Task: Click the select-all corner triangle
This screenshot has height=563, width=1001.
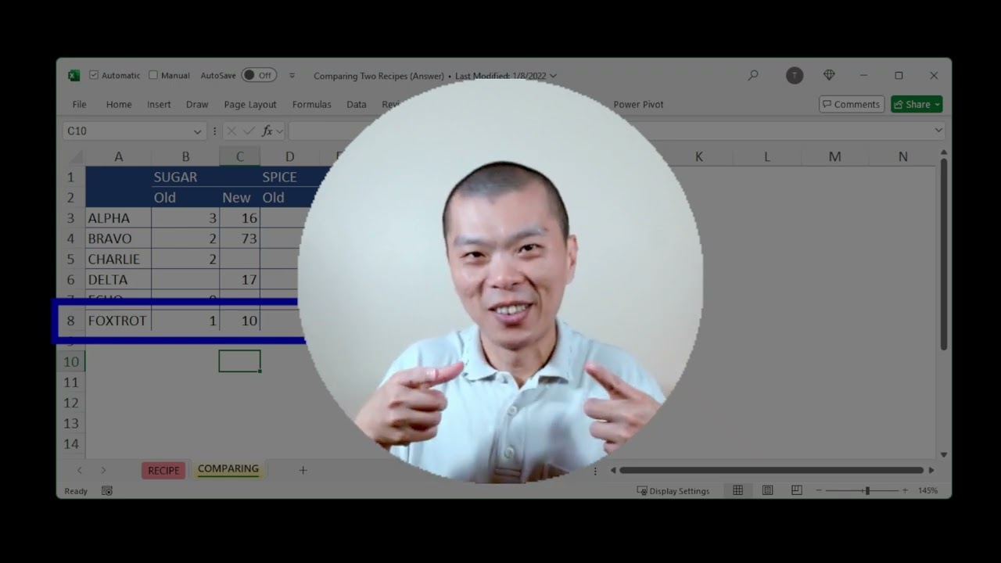Action: pyautogui.click(x=77, y=157)
